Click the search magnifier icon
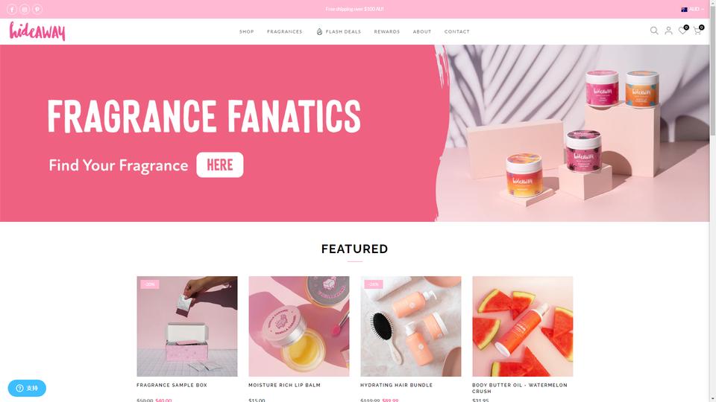 tap(654, 31)
